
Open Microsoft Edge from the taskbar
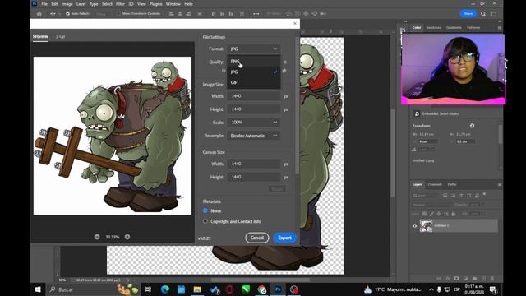pos(164,289)
